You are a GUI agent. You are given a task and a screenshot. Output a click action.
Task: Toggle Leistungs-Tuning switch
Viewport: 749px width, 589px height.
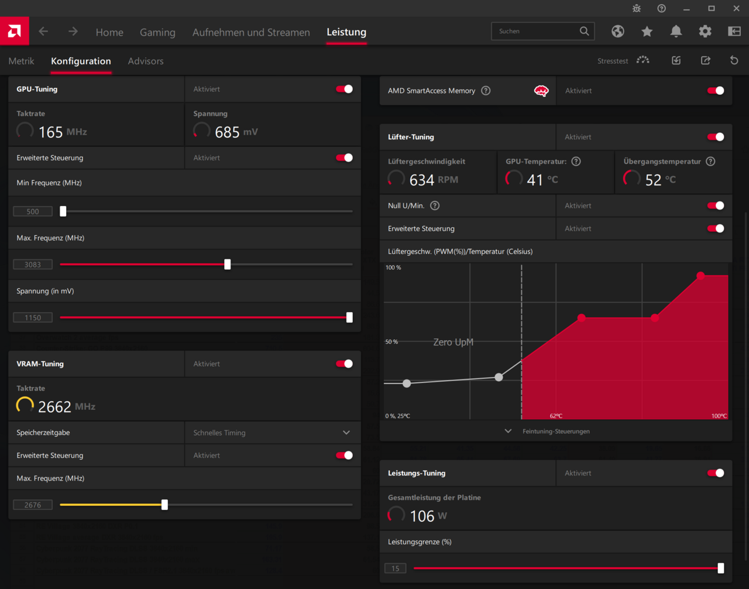pyautogui.click(x=716, y=473)
